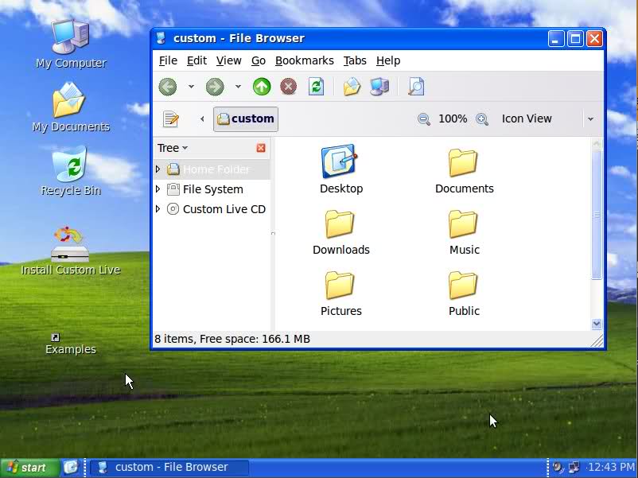
Task: Click the green Up folder arrow
Action: coord(262,87)
